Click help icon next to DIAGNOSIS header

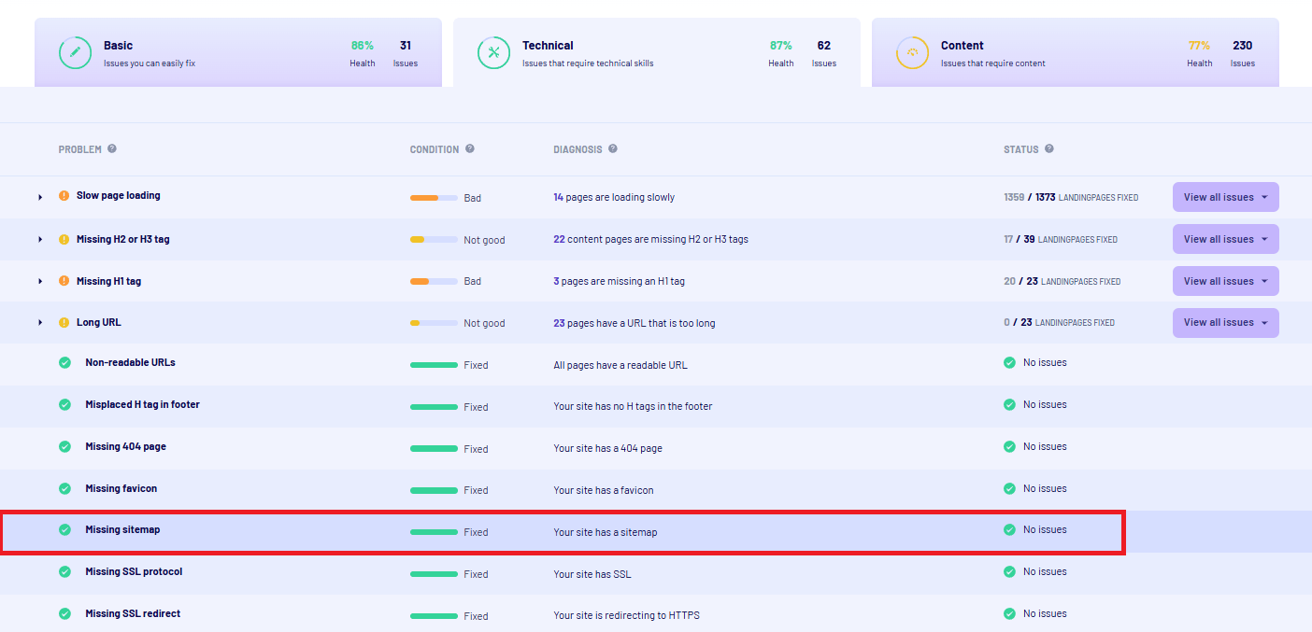tap(613, 149)
